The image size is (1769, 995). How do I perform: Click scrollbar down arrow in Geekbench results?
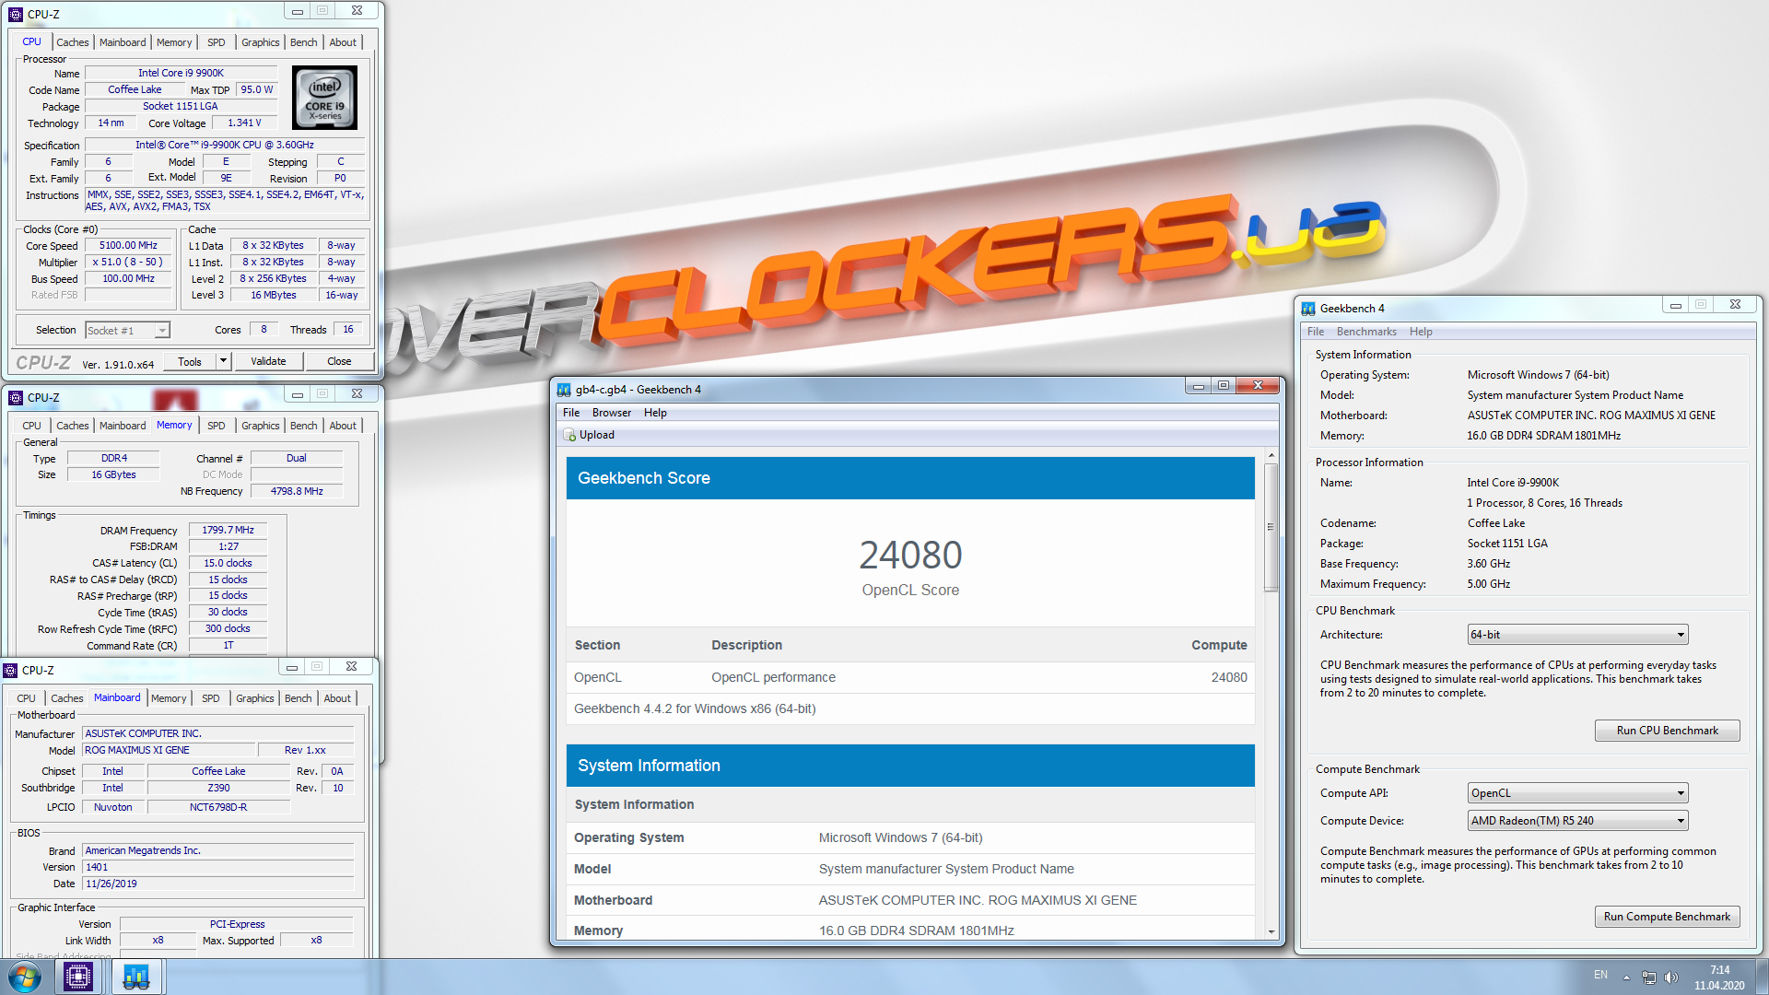coord(1271,932)
